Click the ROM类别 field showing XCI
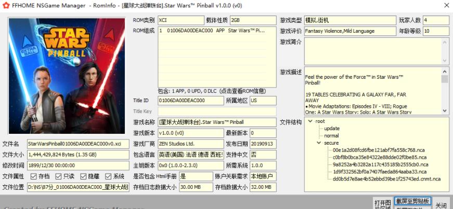453x209 pixels. point(181,20)
